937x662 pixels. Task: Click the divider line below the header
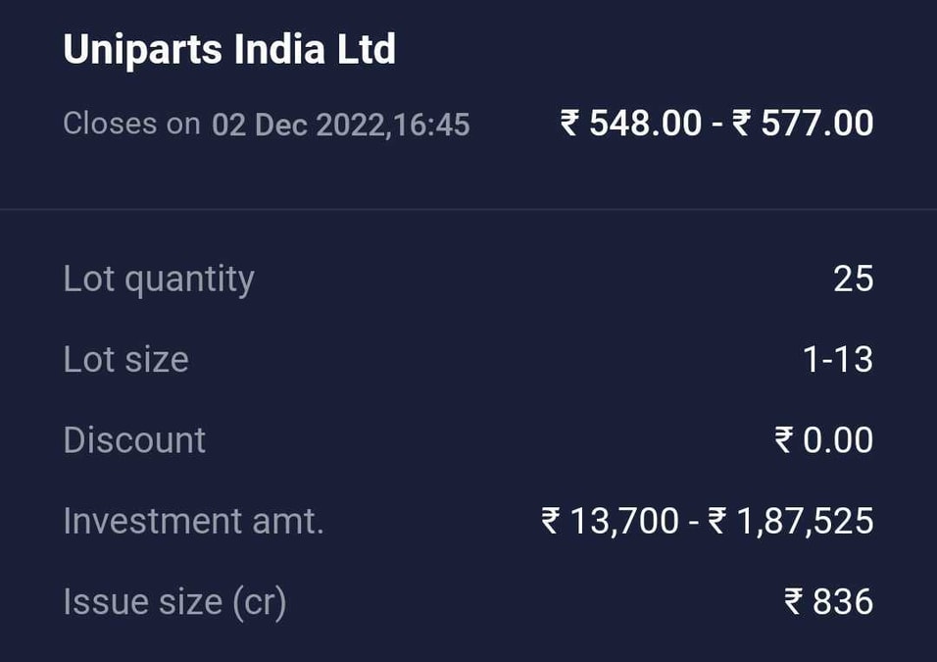(x=468, y=206)
